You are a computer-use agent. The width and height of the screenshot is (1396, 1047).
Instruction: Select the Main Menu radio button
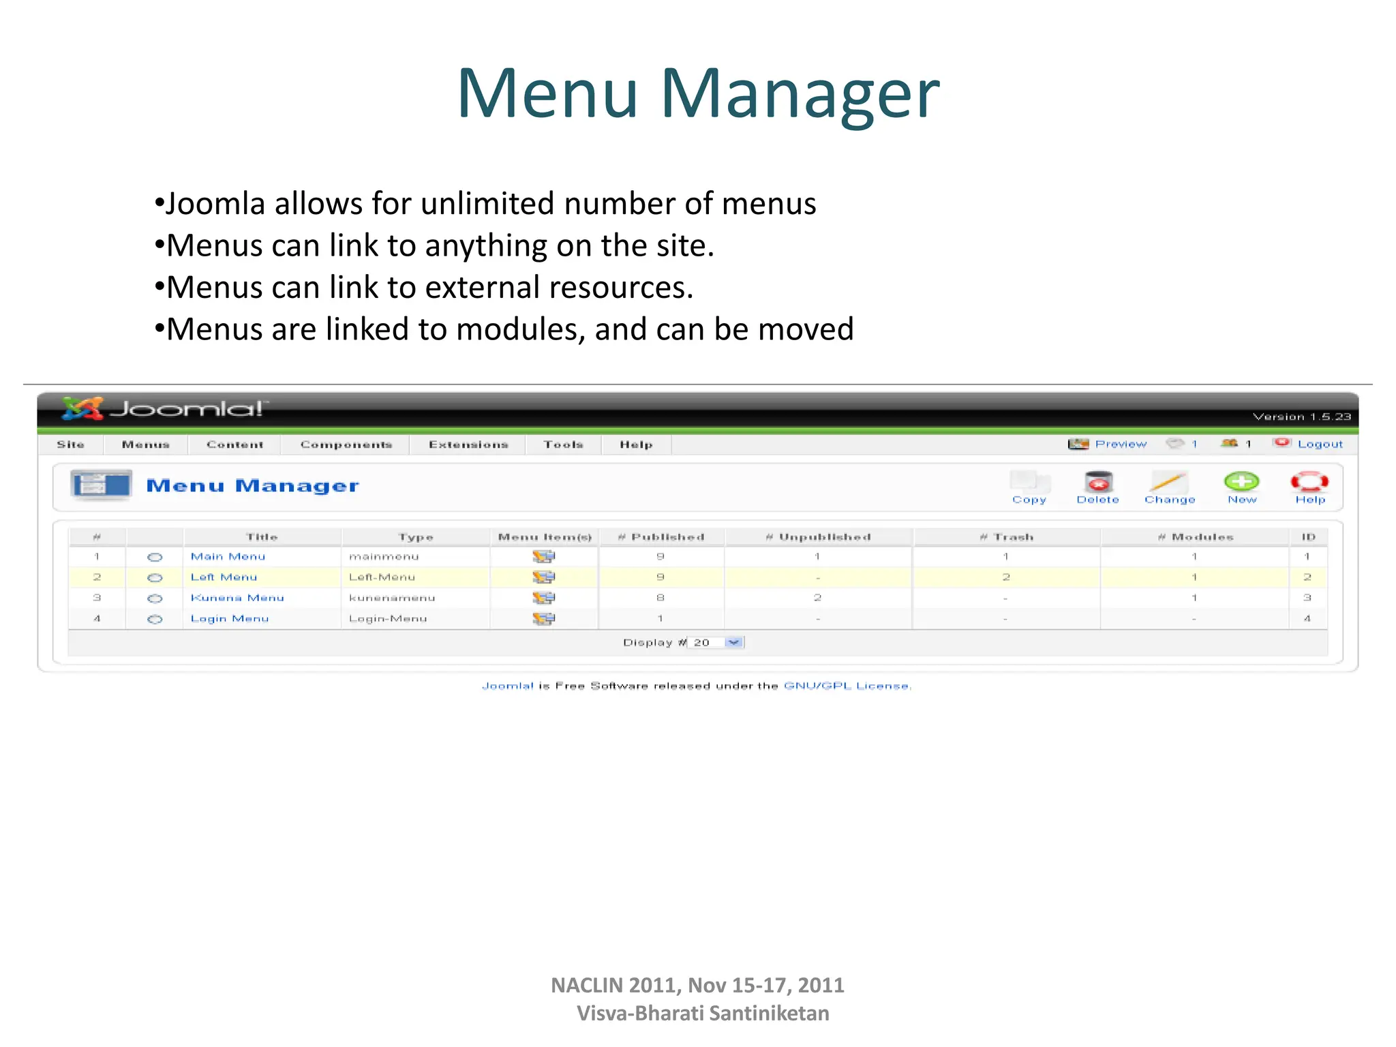(155, 558)
